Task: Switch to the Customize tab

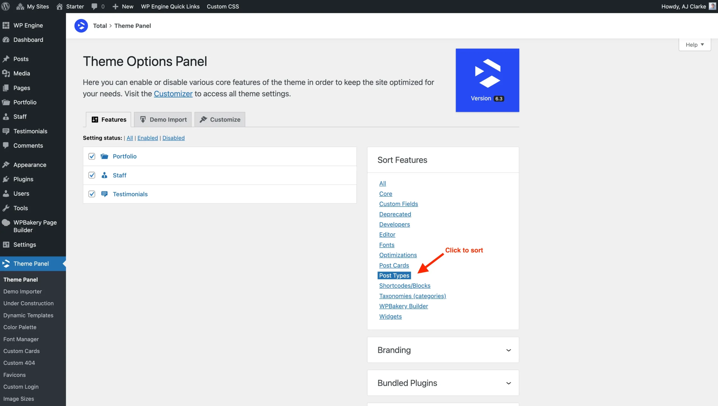Action: pyautogui.click(x=220, y=120)
